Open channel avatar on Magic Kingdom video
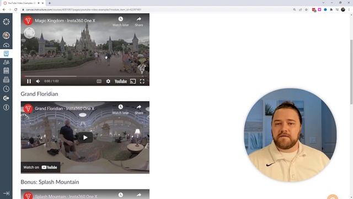Image resolution: width=353 pixels, height=199 pixels. pyautogui.click(x=28, y=20)
